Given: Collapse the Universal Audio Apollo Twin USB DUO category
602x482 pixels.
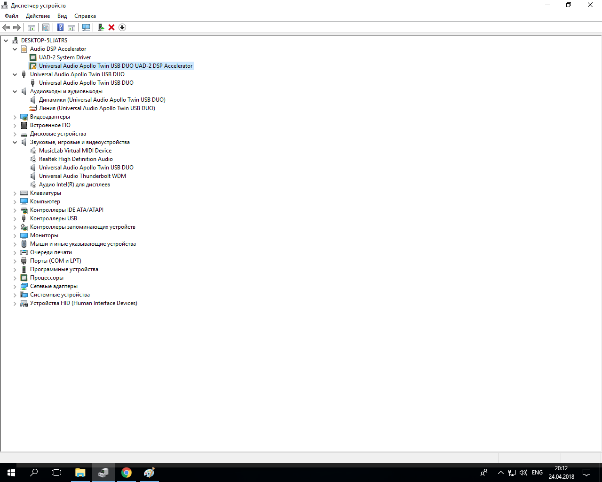Looking at the screenshot, I should tap(15, 74).
